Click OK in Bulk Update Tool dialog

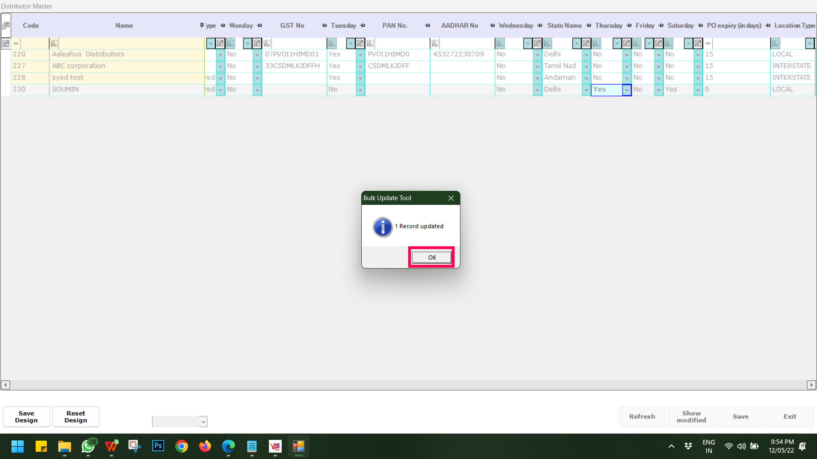coord(431,257)
